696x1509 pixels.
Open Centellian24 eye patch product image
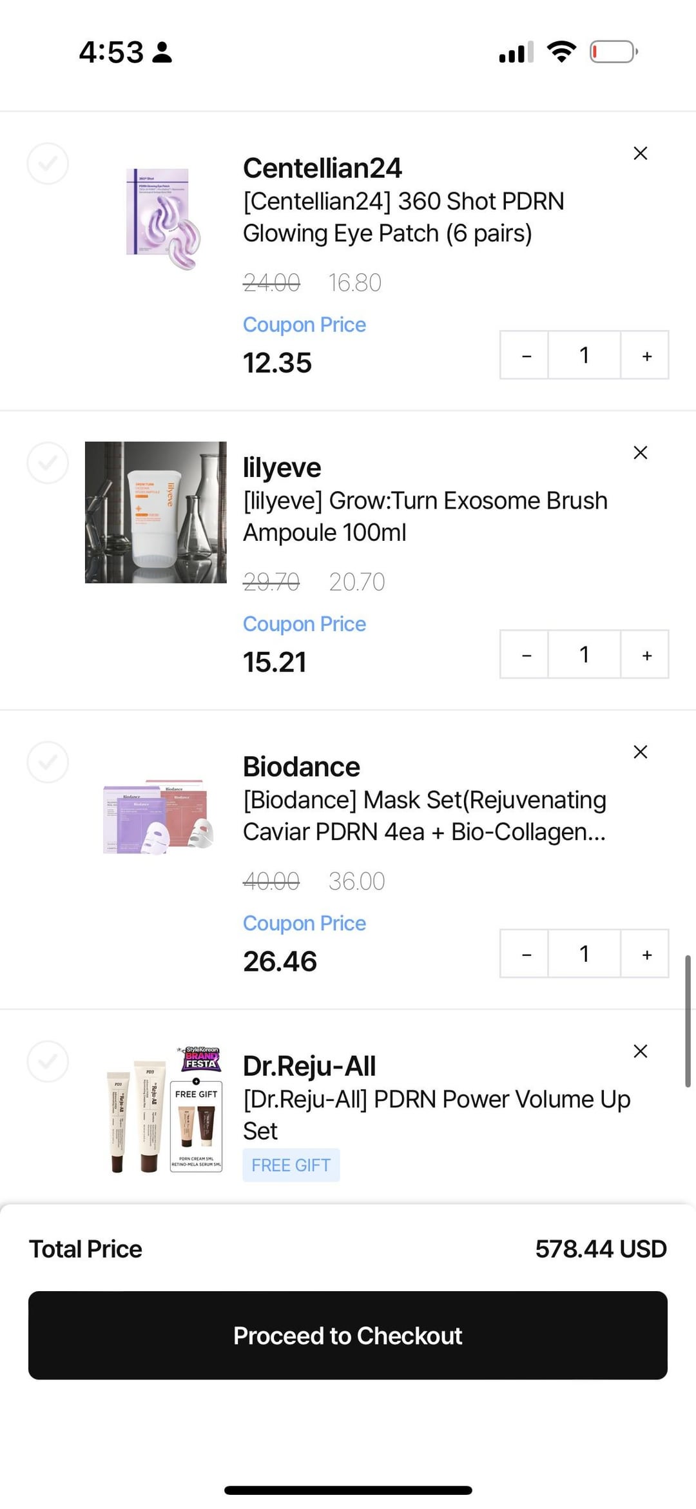coord(161,218)
